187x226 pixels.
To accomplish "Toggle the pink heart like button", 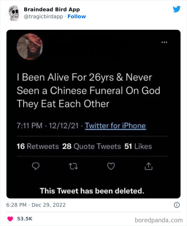I will tap(10, 219).
